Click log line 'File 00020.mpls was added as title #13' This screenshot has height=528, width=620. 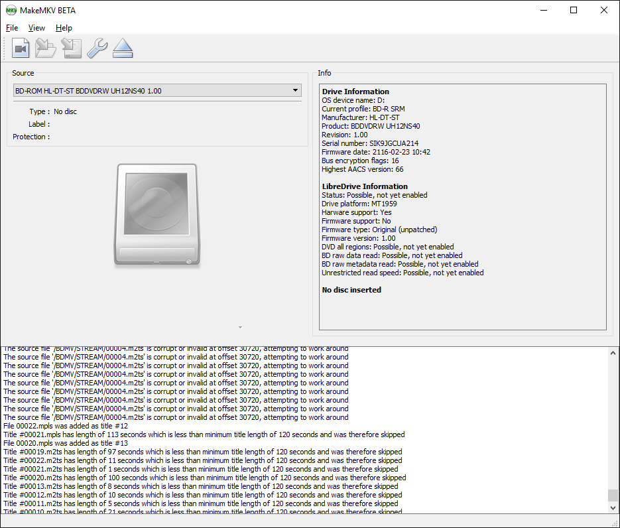point(66,443)
